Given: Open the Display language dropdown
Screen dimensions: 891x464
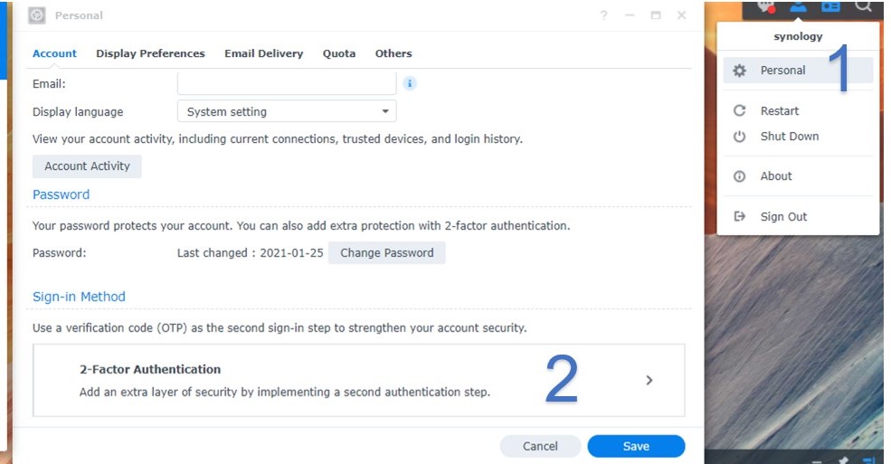Looking at the screenshot, I should 287,111.
